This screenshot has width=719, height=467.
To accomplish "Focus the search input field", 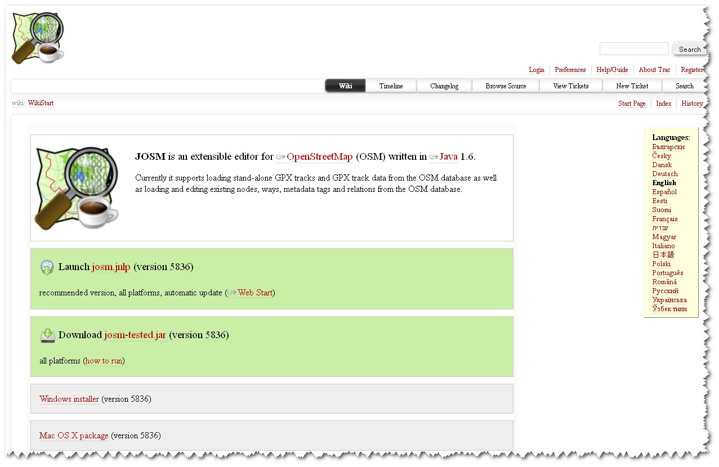I will point(634,49).
